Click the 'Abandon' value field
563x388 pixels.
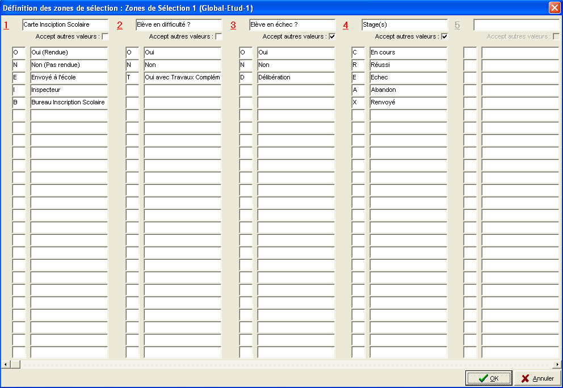click(x=408, y=90)
